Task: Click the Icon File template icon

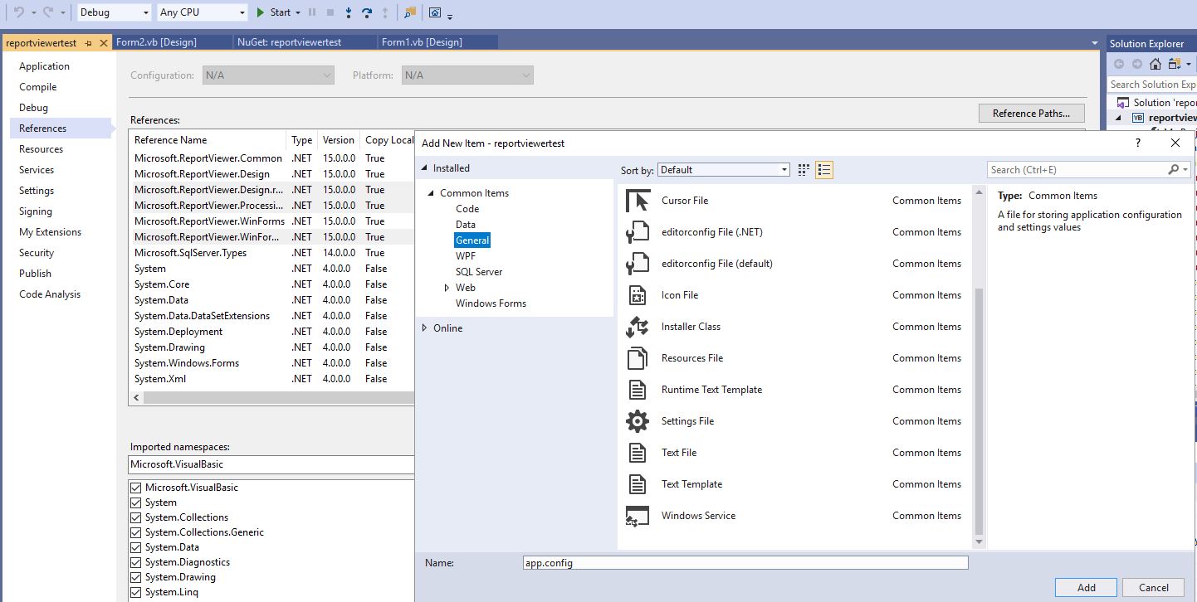Action: 637,295
